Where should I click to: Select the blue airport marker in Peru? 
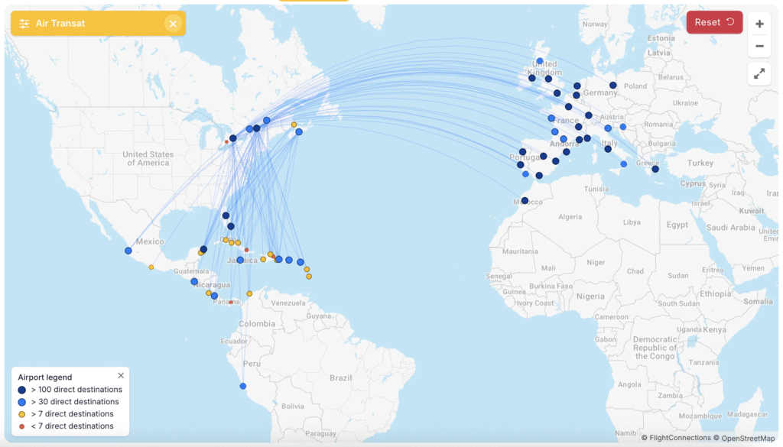pos(243,386)
